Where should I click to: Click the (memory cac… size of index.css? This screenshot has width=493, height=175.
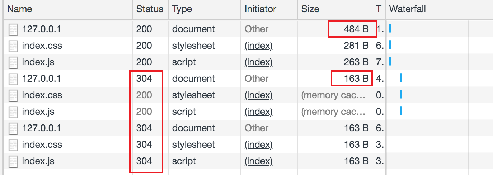pyautogui.click(x=333, y=95)
